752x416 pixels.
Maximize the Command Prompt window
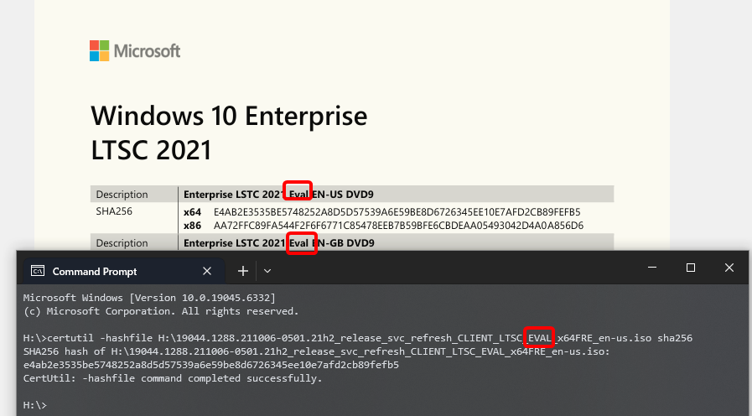coord(691,268)
